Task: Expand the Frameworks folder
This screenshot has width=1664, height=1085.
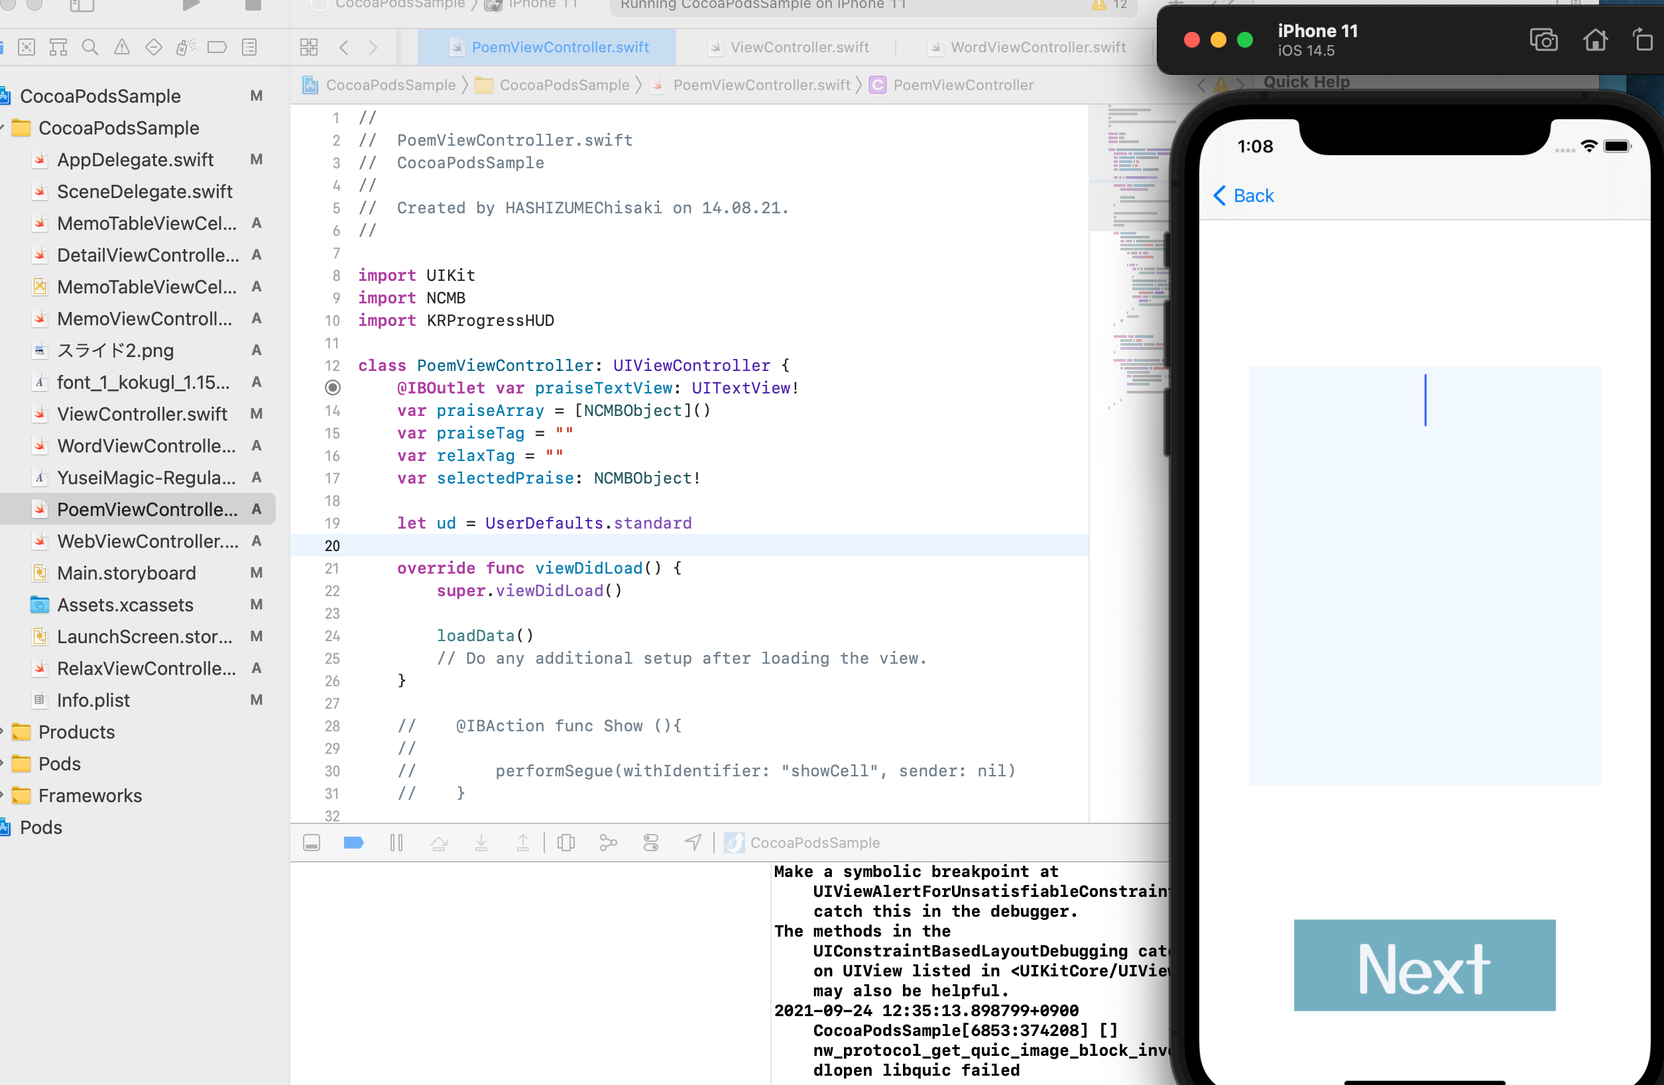Action: pos(2,795)
